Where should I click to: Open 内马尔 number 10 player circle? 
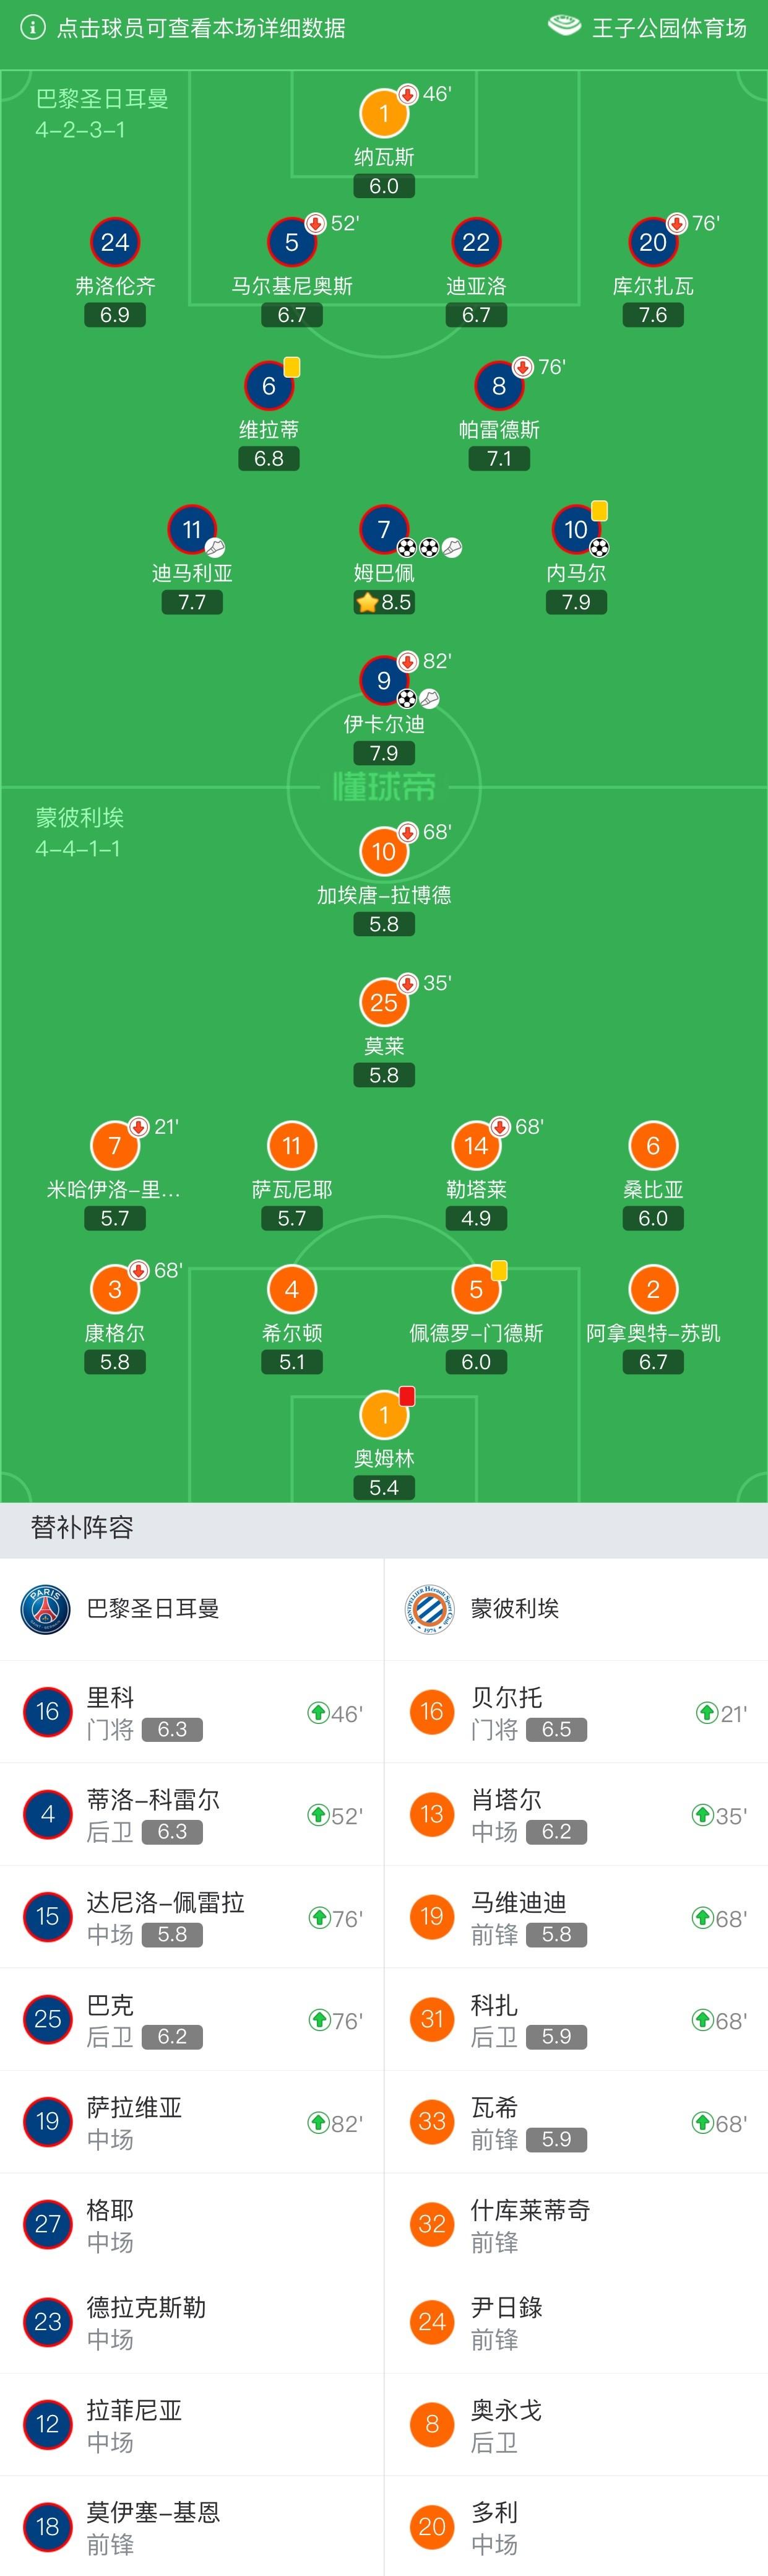(576, 529)
